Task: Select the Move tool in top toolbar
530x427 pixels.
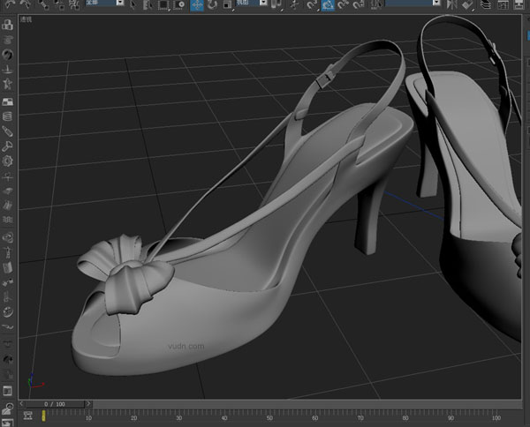Action: (197, 5)
